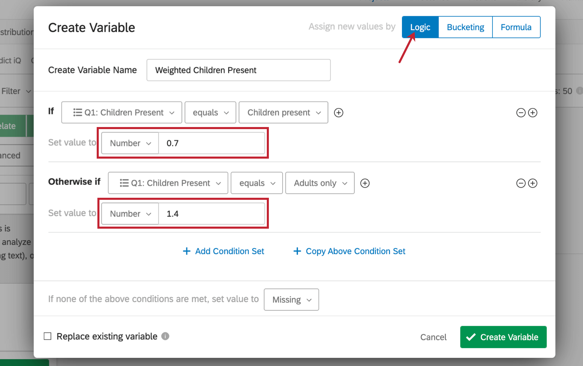583x366 pixels.
Task: Open the equals operator dropdown in If row
Action: click(210, 112)
